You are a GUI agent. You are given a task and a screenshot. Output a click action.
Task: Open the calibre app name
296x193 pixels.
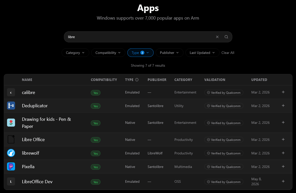pos(29,92)
